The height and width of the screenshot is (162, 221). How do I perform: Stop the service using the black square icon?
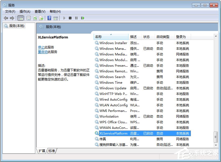pos(70,18)
